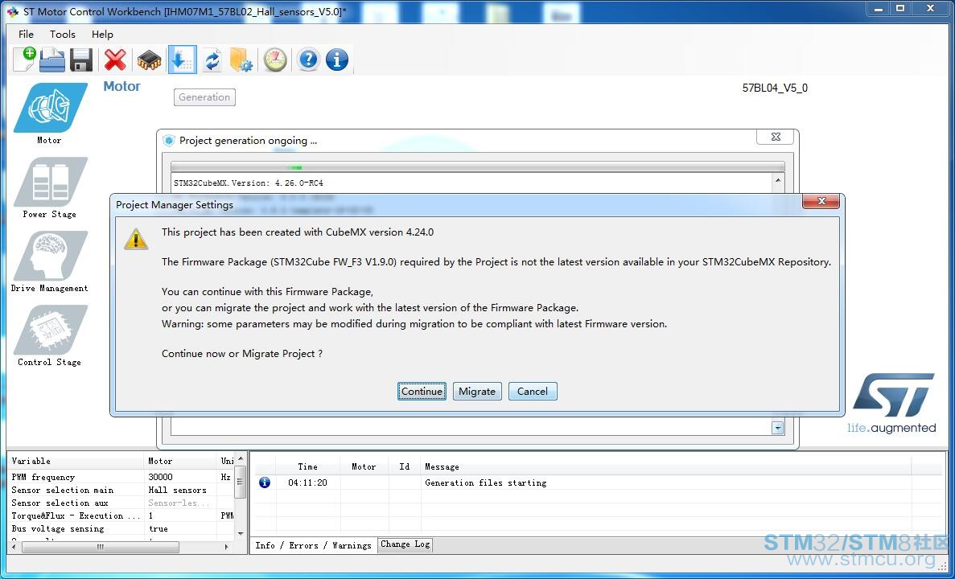Click right arrow of variable table scrollbar
The width and height of the screenshot is (955, 579).
click(x=227, y=547)
